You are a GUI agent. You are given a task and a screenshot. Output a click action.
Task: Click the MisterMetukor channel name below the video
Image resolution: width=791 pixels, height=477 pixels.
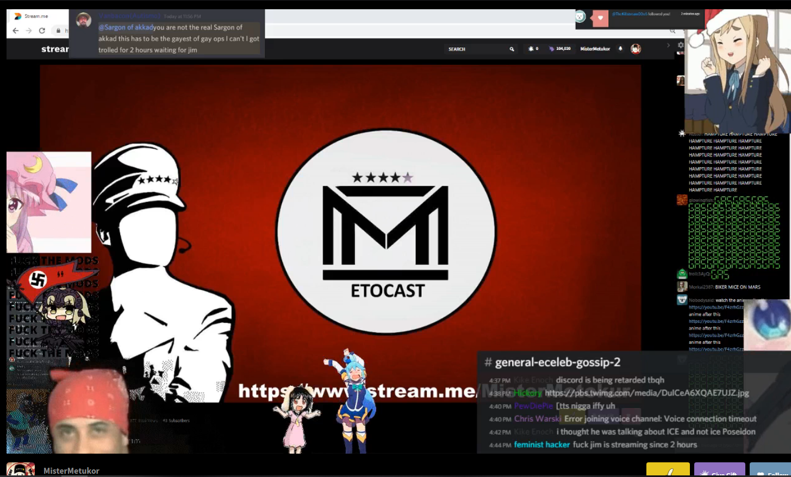[x=71, y=471]
